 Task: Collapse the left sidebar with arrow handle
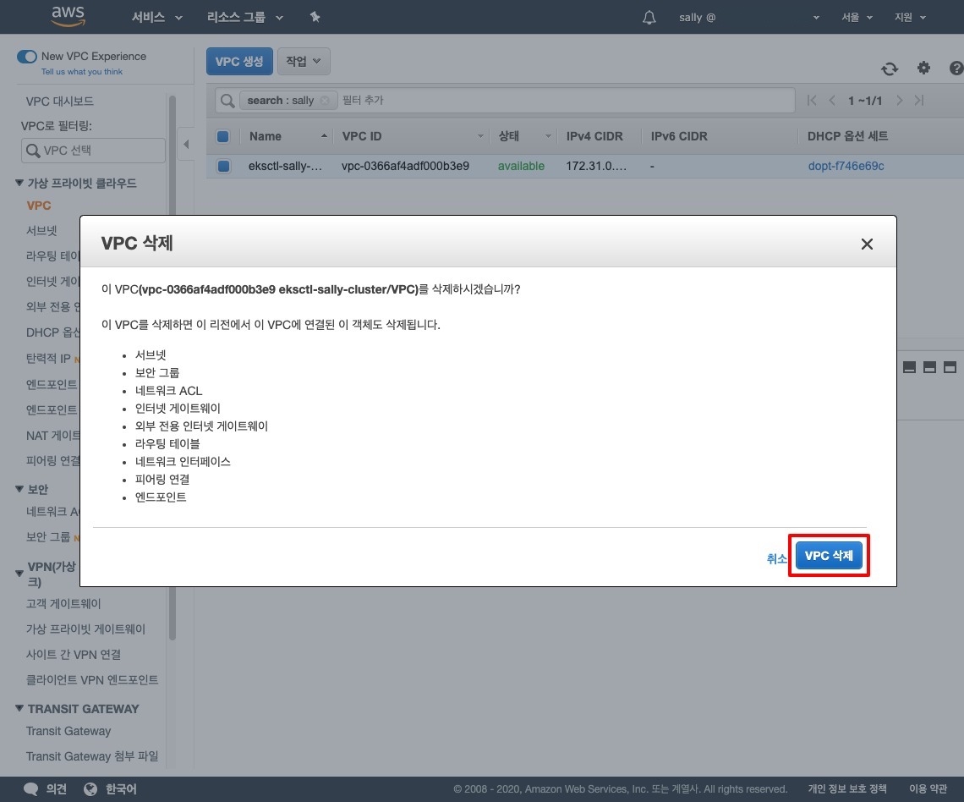pos(186,145)
